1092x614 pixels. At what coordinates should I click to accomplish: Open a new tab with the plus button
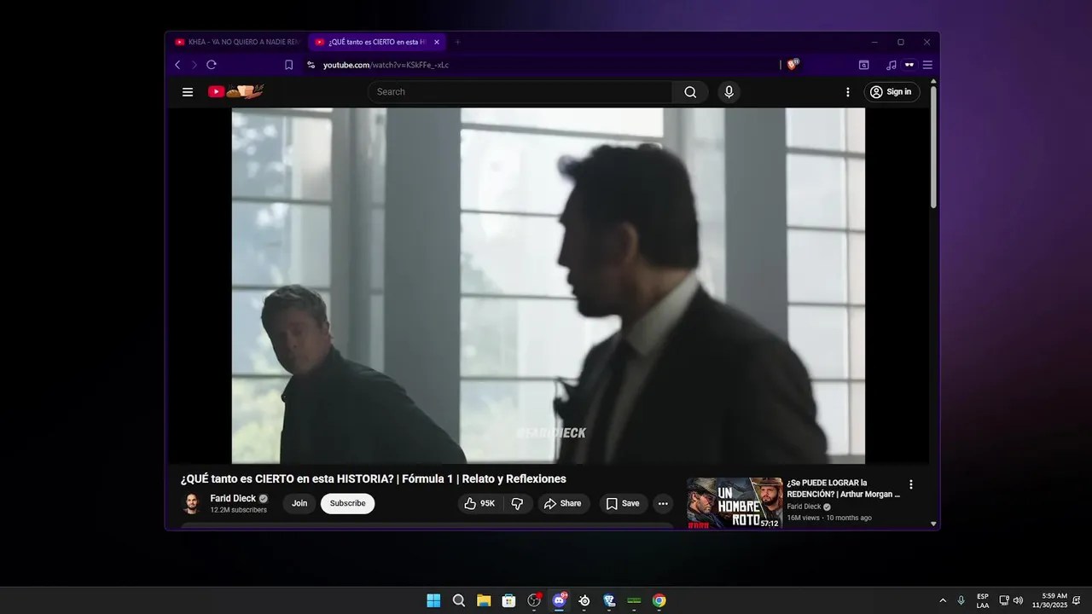click(x=457, y=42)
